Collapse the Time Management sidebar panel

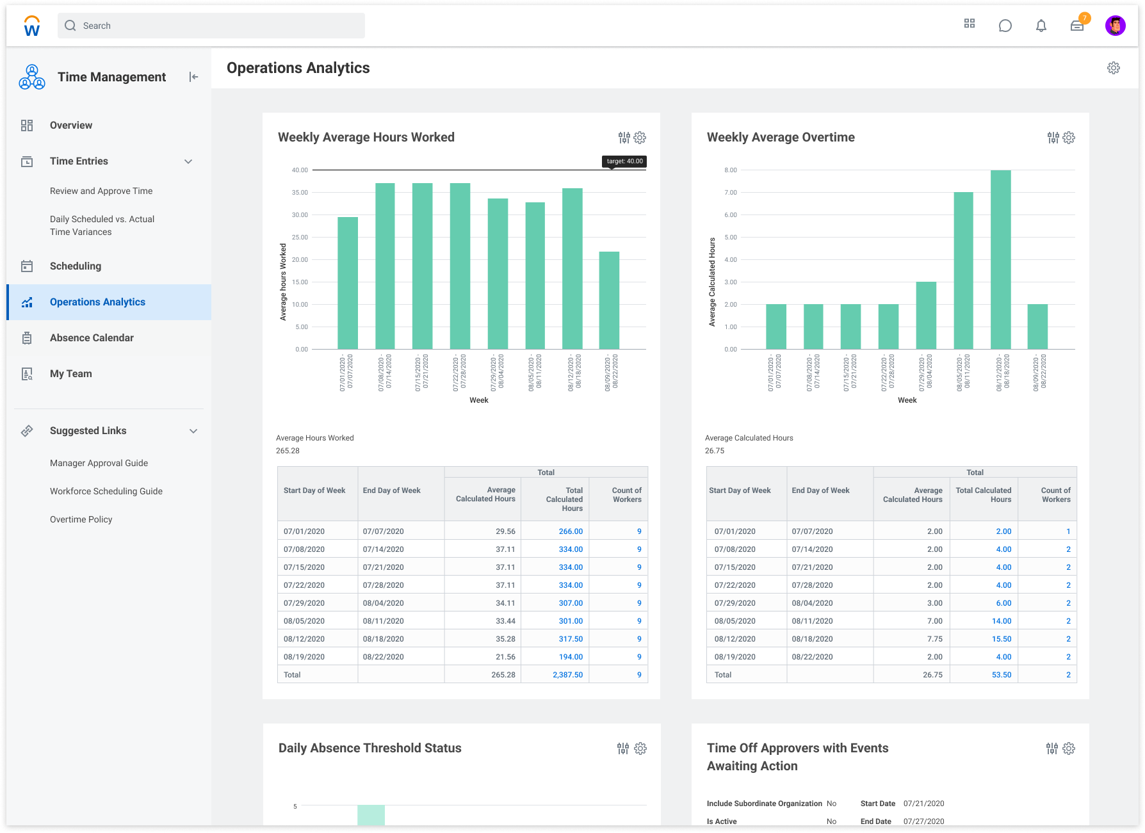(x=193, y=76)
